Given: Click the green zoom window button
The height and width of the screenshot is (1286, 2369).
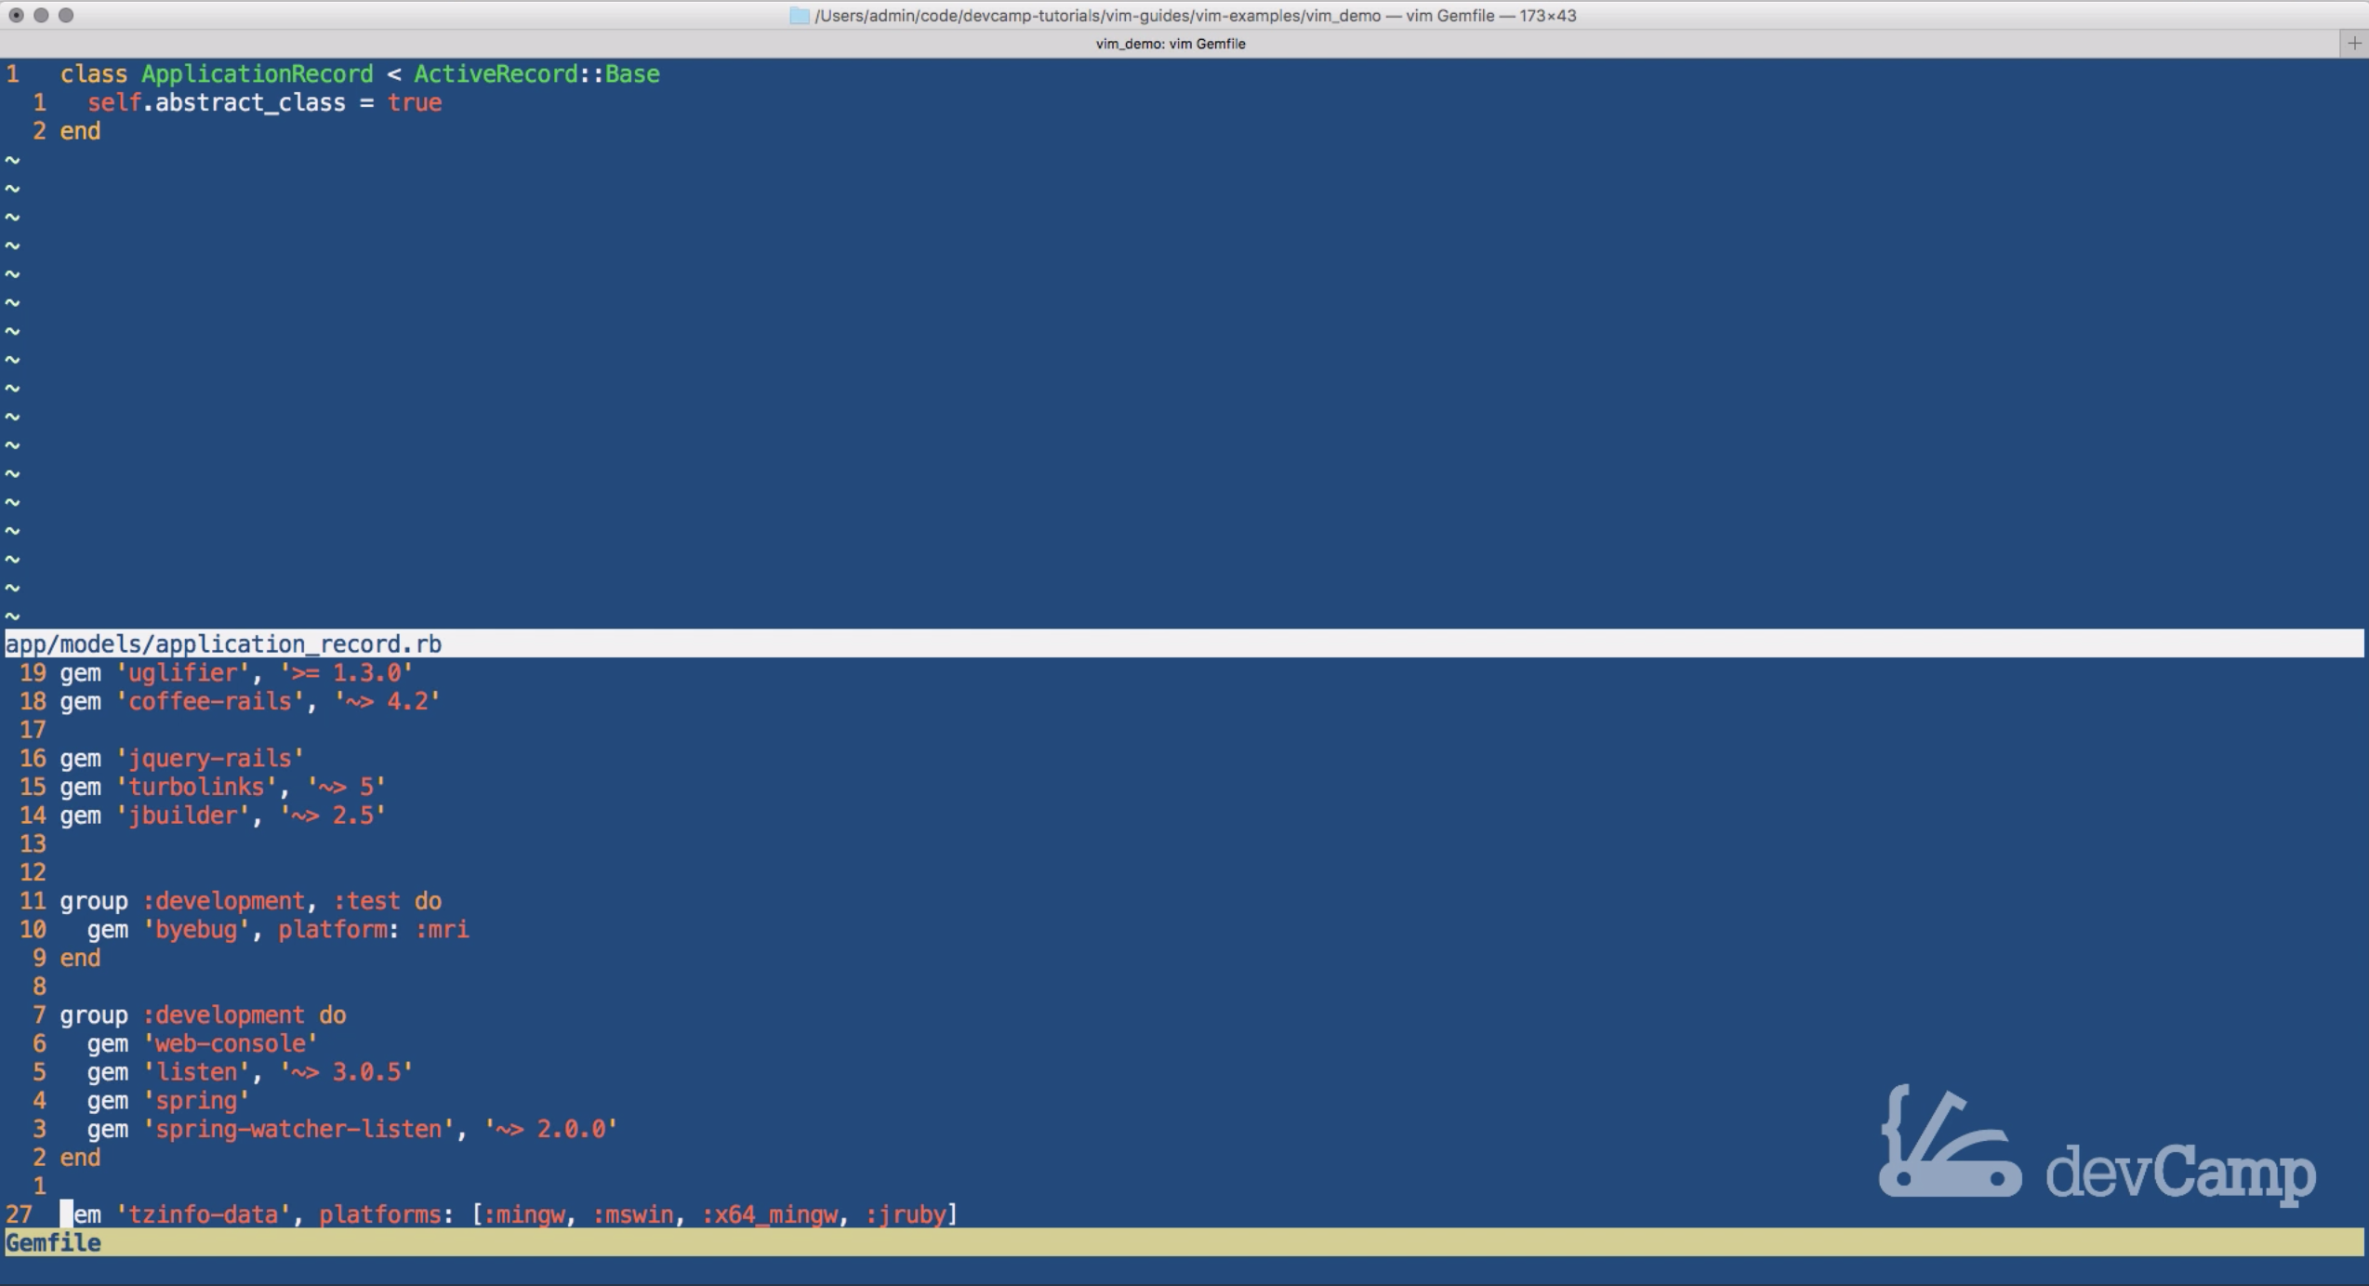Looking at the screenshot, I should pyautogui.click(x=66, y=15).
